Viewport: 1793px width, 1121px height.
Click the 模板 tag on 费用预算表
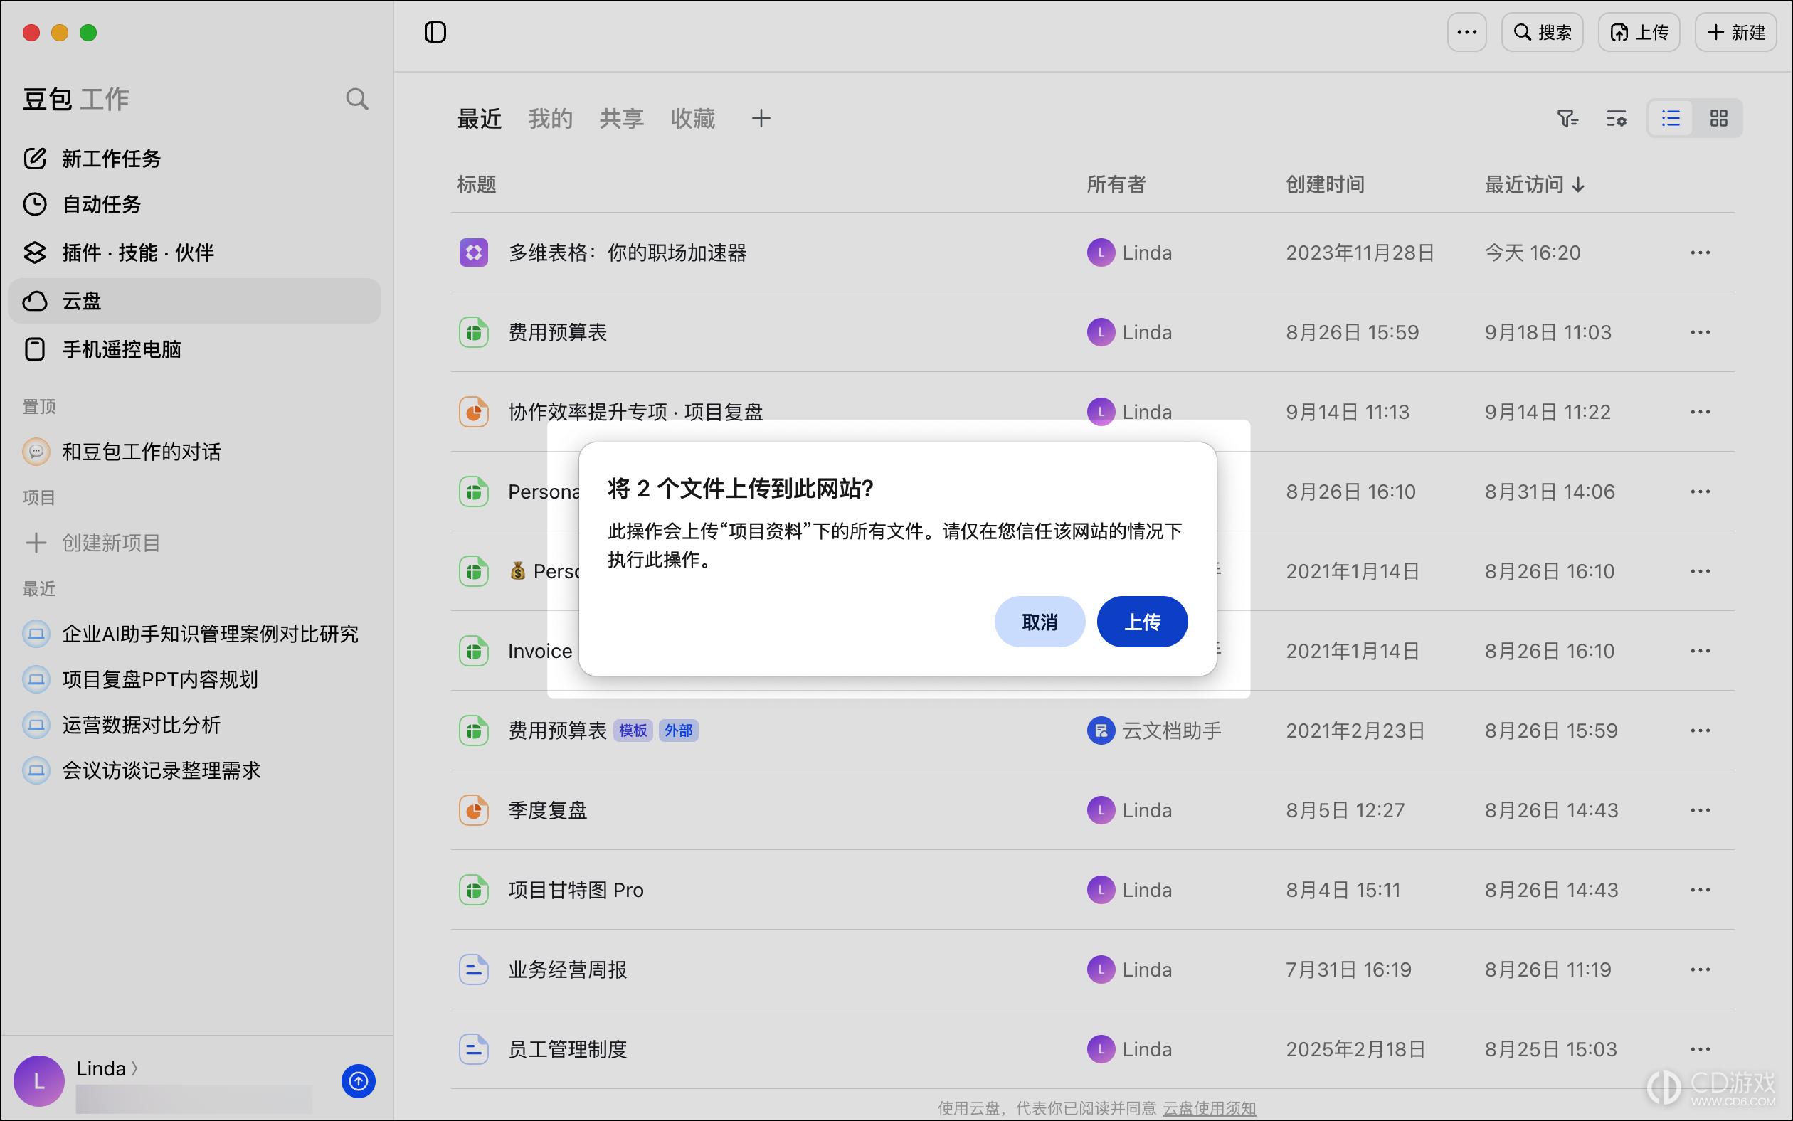pos(633,731)
